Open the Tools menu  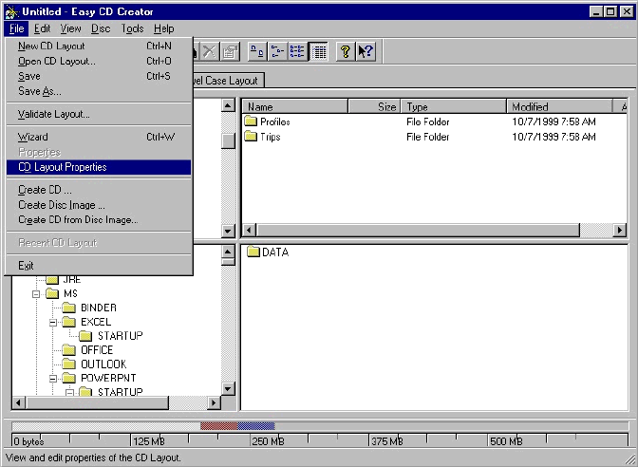(132, 28)
